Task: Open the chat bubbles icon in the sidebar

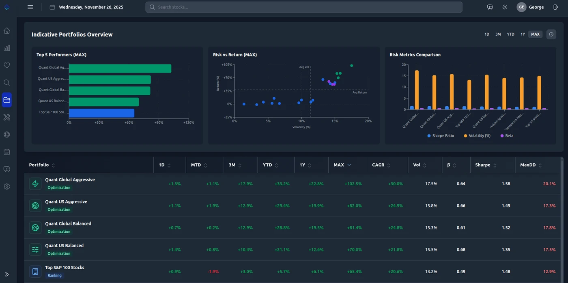Action: [x=7, y=169]
